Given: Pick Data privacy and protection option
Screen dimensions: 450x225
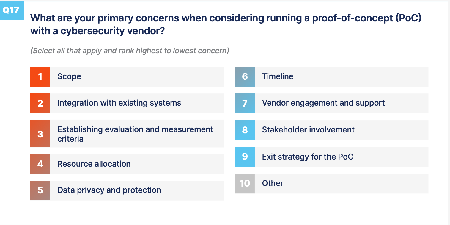Looking at the screenshot, I should coord(137,190).
